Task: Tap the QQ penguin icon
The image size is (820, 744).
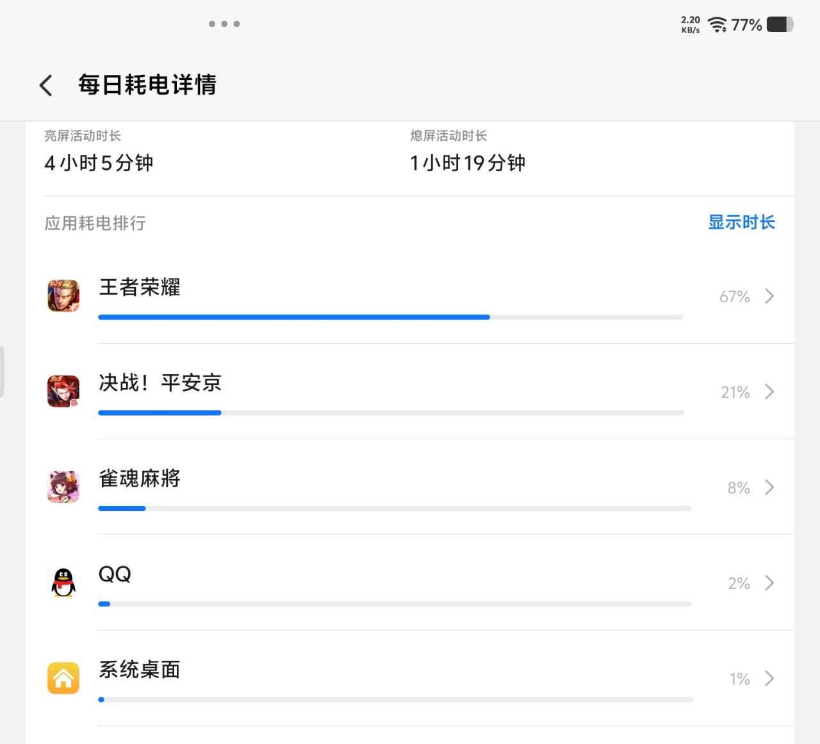Action: tap(63, 583)
